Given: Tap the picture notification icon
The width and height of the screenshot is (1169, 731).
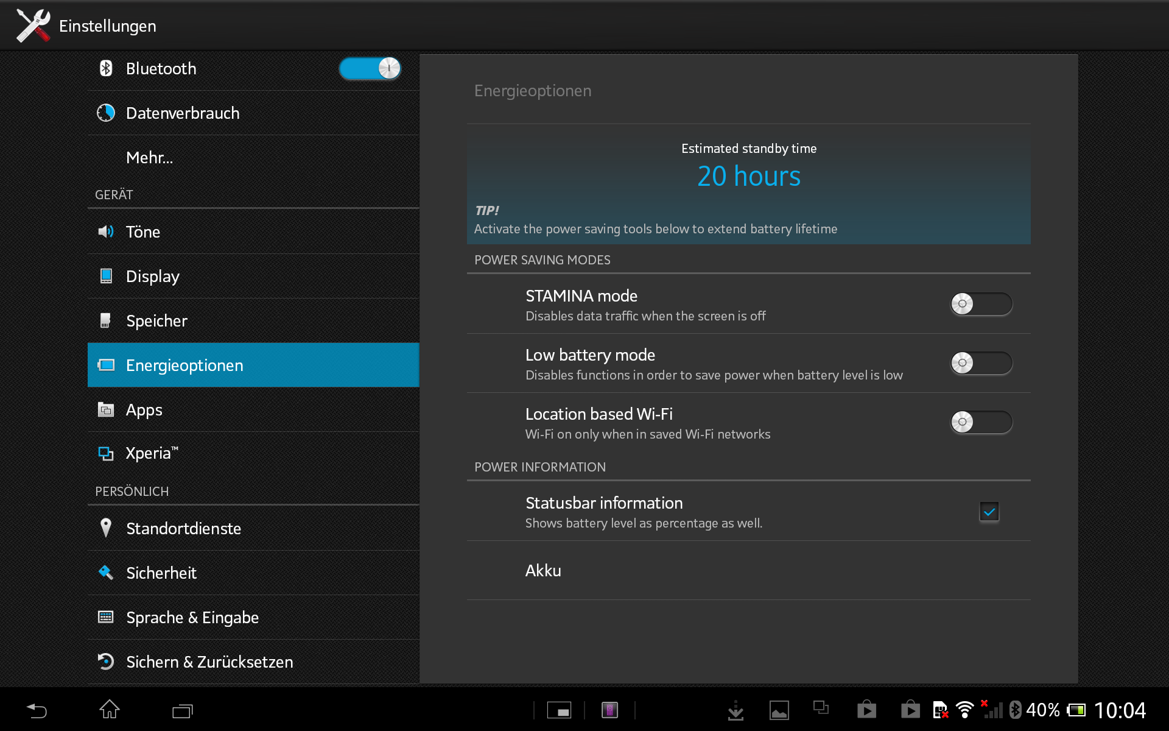Looking at the screenshot, I should point(779,710).
